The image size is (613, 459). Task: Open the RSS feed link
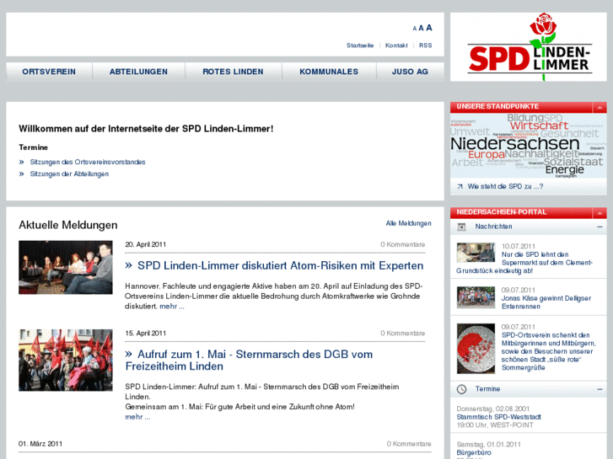pyautogui.click(x=425, y=45)
